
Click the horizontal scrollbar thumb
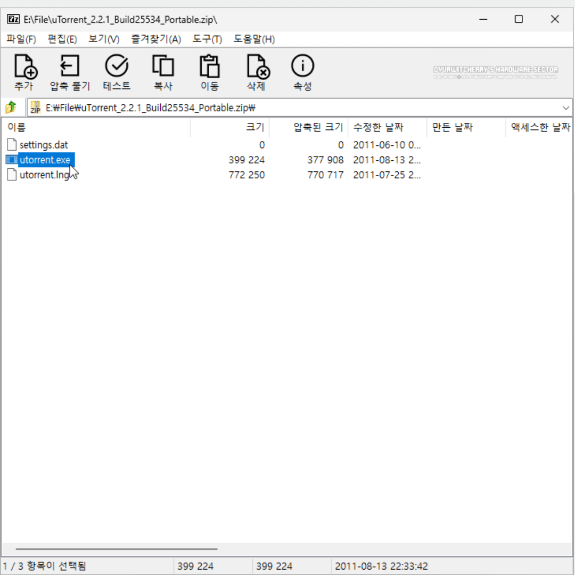tap(117, 549)
